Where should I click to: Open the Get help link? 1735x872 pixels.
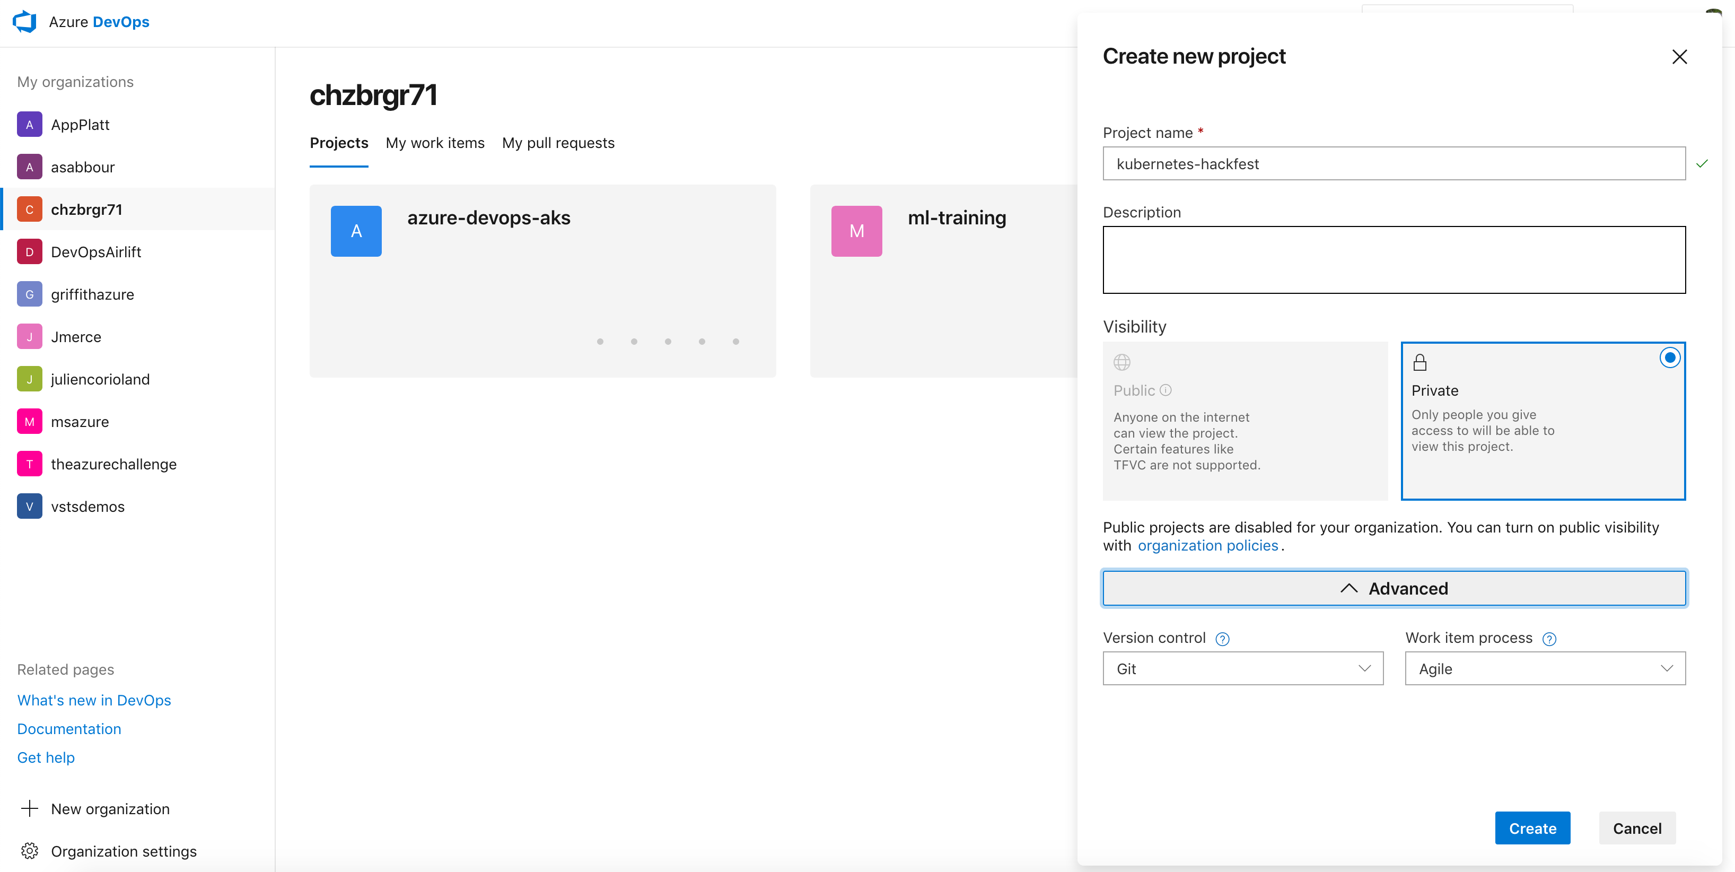pos(46,757)
